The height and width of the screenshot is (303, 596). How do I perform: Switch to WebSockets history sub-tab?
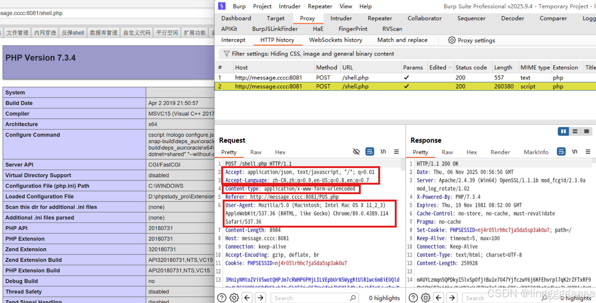pos(336,40)
